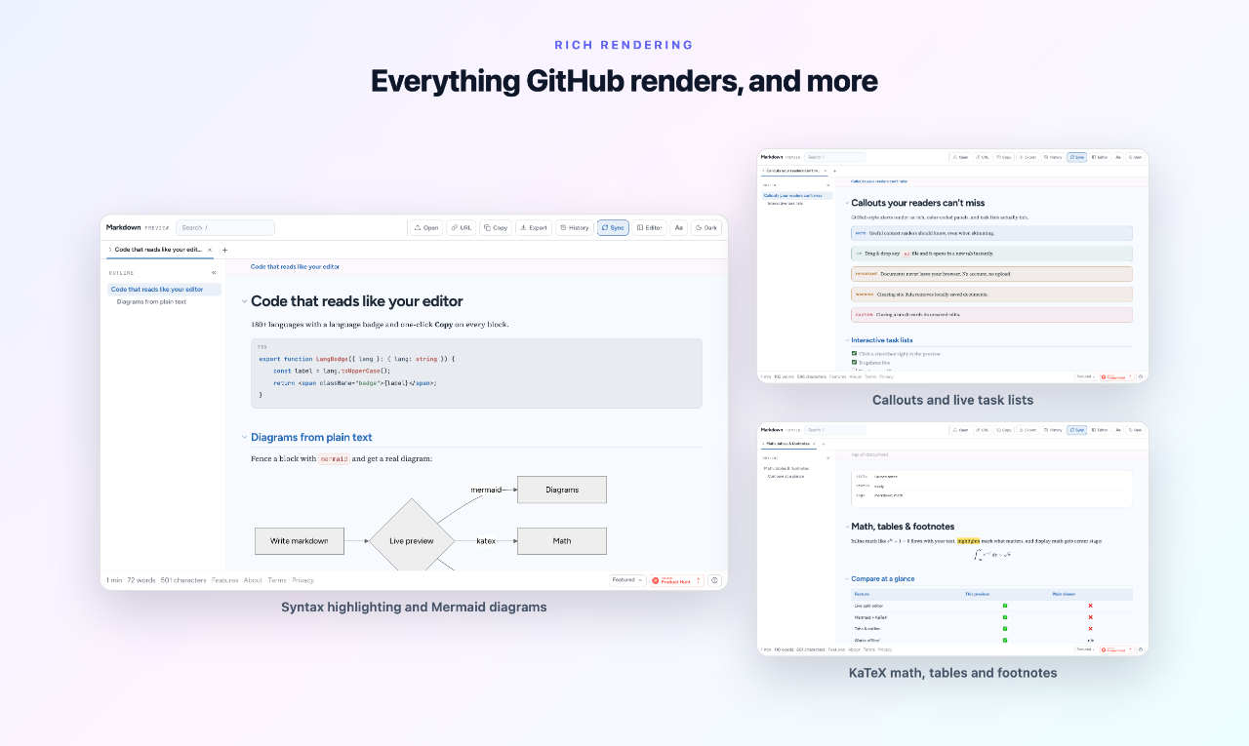1249x746 pixels.
Task: Click Open in the Code that reads window
Action: click(426, 227)
